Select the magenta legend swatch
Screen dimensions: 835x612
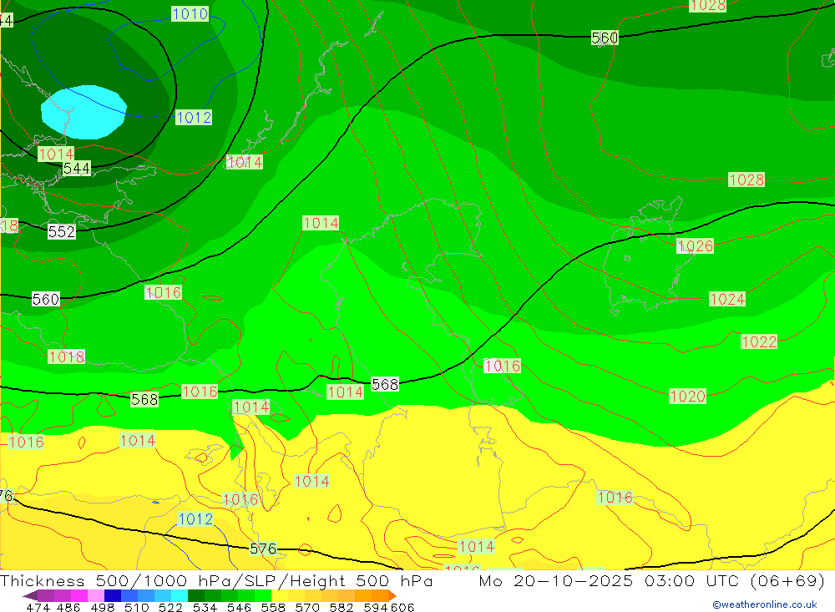coord(79,595)
